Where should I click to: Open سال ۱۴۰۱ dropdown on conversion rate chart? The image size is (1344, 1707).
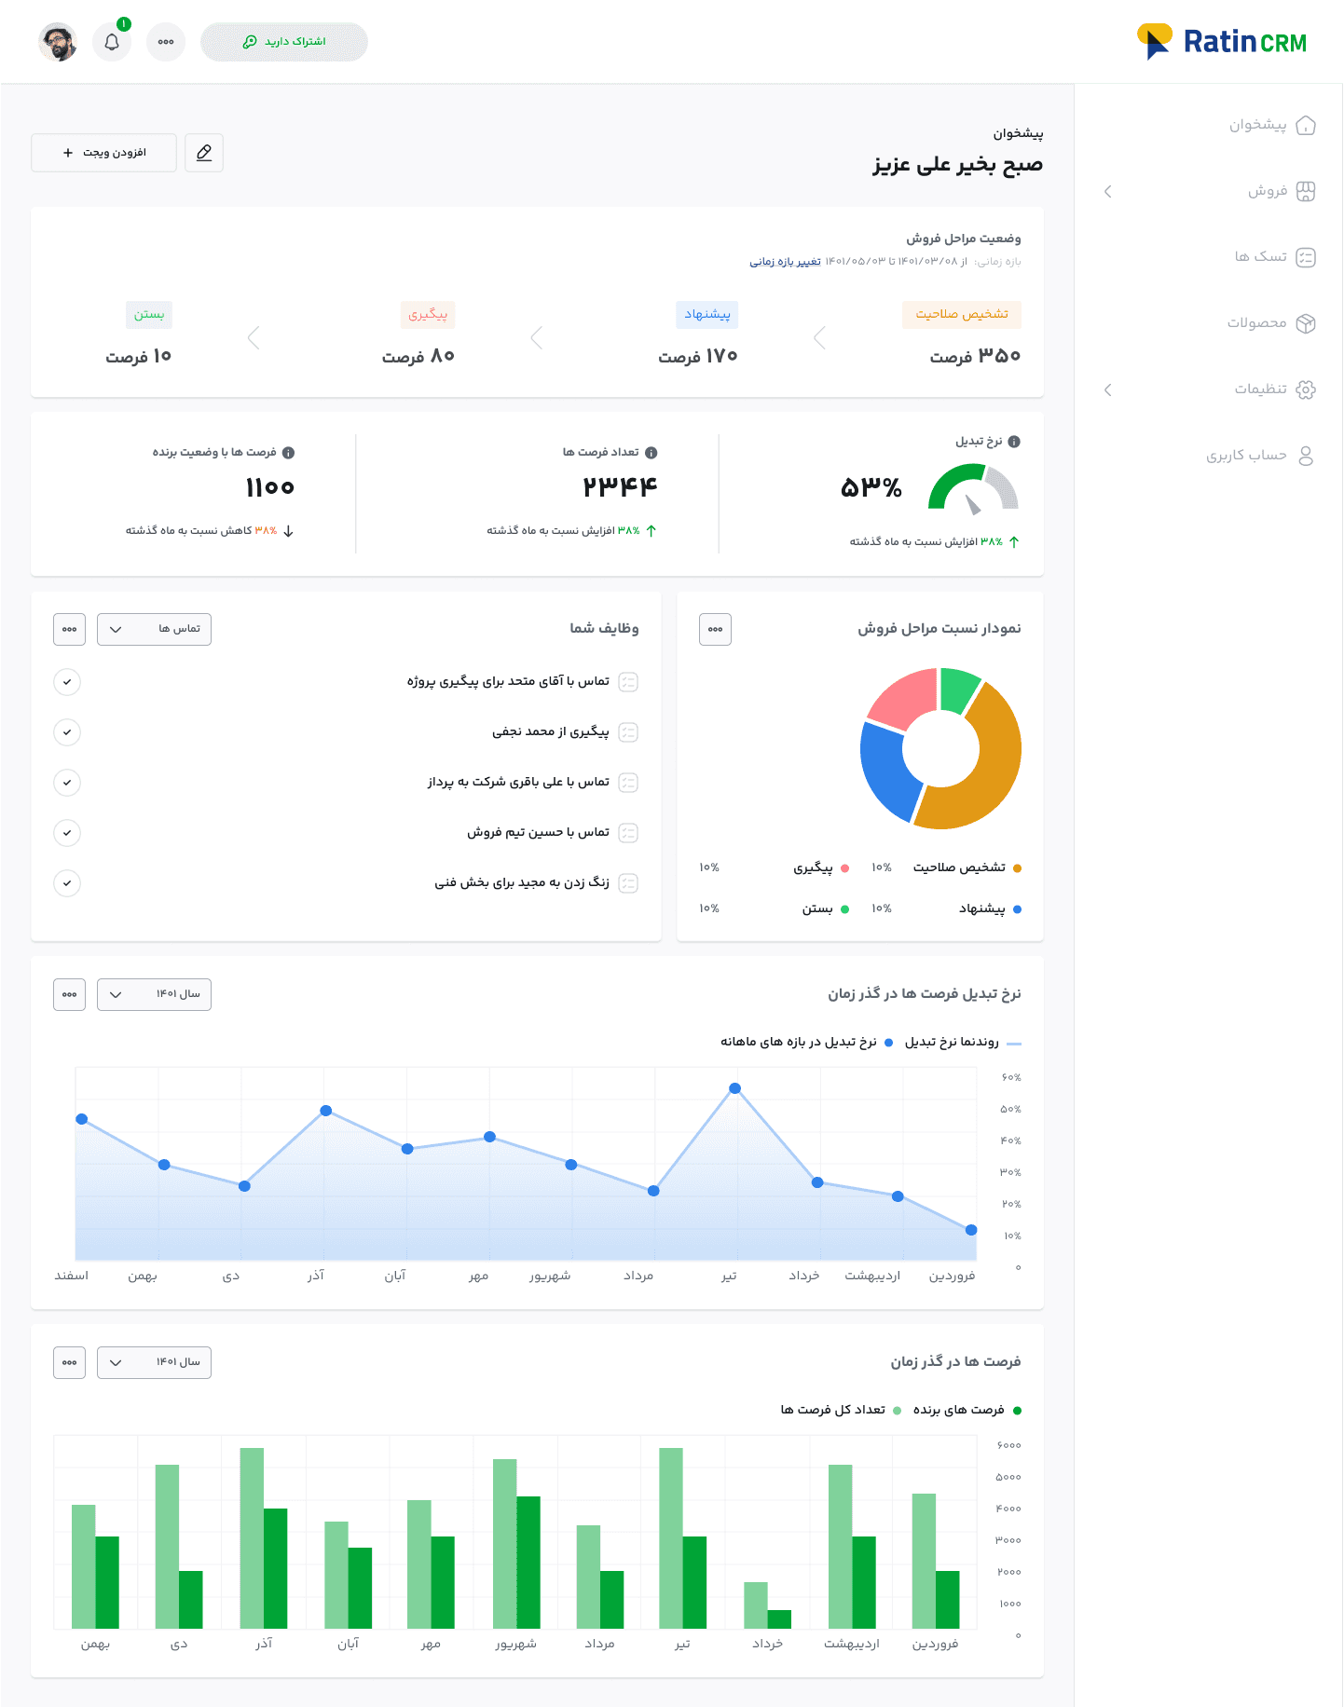point(154,995)
